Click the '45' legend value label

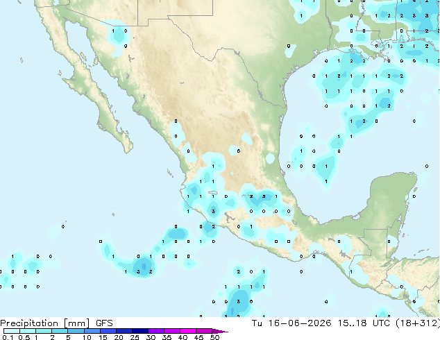point(198,337)
